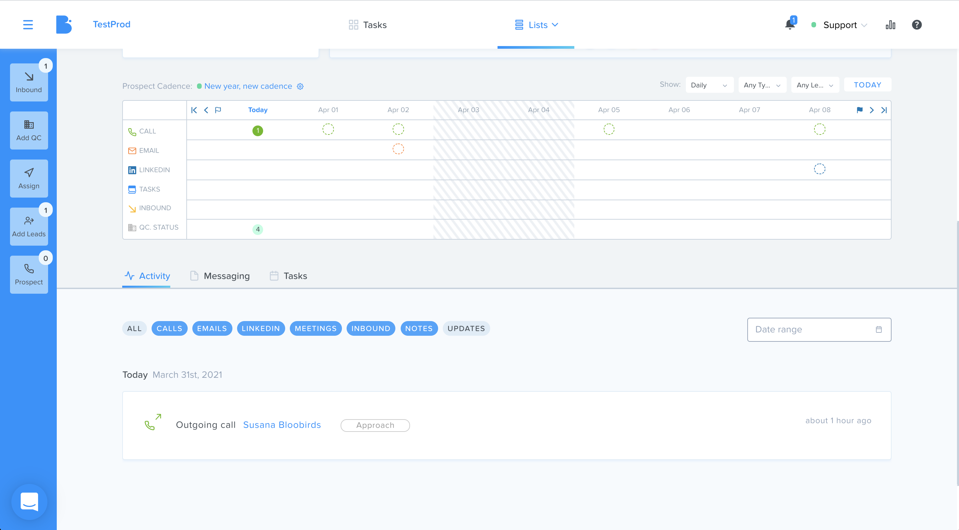Click the Apr 06 column header
The image size is (959, 530).
679,110
